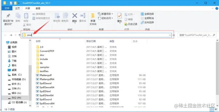Click the Delete (删除) X icon
Image resolution: width=219 pixels, height=112 pixels.
pos(75,16)
